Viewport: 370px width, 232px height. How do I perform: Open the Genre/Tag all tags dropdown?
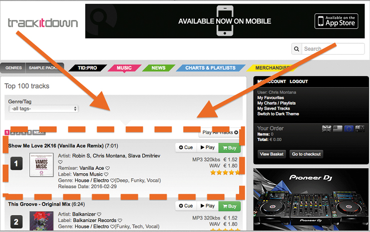tap(43, 109)
